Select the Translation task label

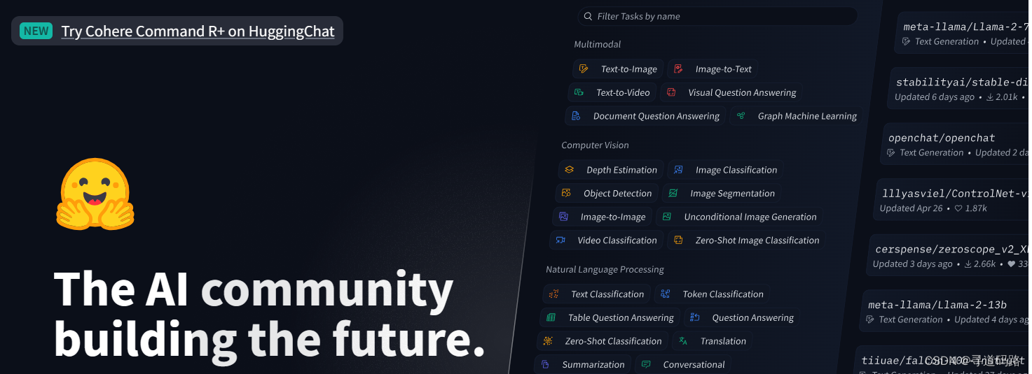point(723,341)
